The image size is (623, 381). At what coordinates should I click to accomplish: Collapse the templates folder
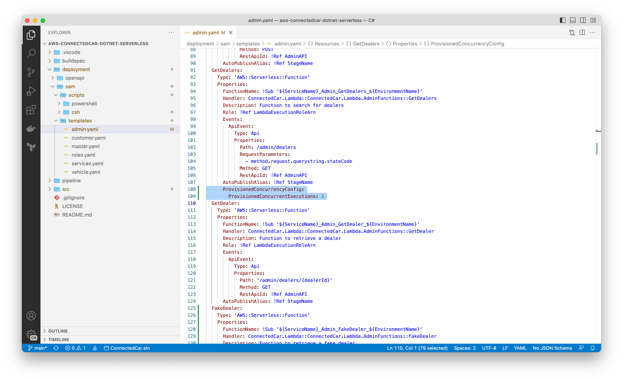coord(80,121)
